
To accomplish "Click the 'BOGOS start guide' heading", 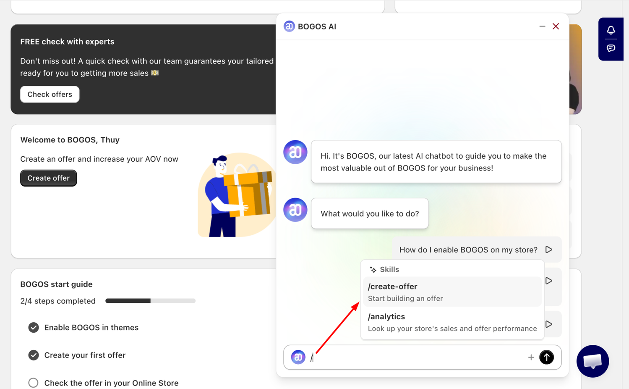I will pyautogui.click(x=57, y=284).
